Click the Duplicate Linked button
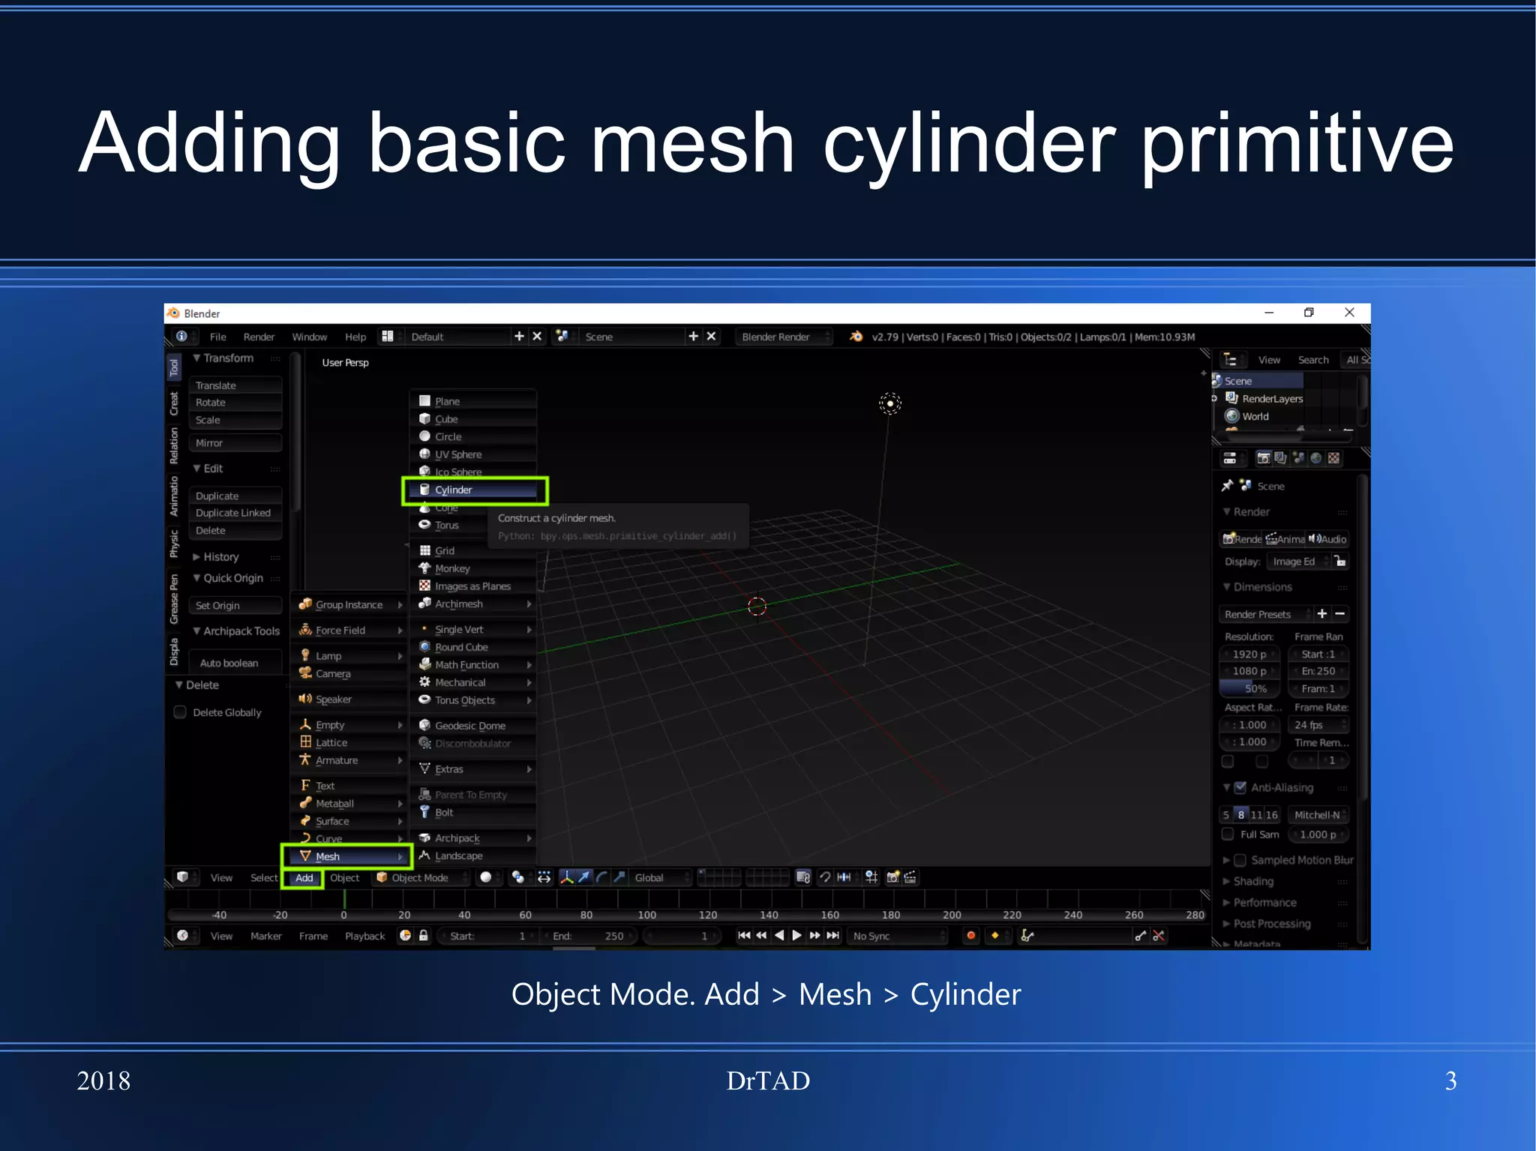Viewport: 1536px width, 1151px height. click(x=234, y=513)
